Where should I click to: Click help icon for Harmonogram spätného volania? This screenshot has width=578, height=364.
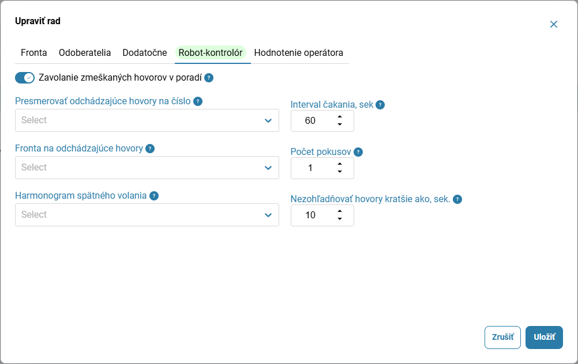[153, 196]
